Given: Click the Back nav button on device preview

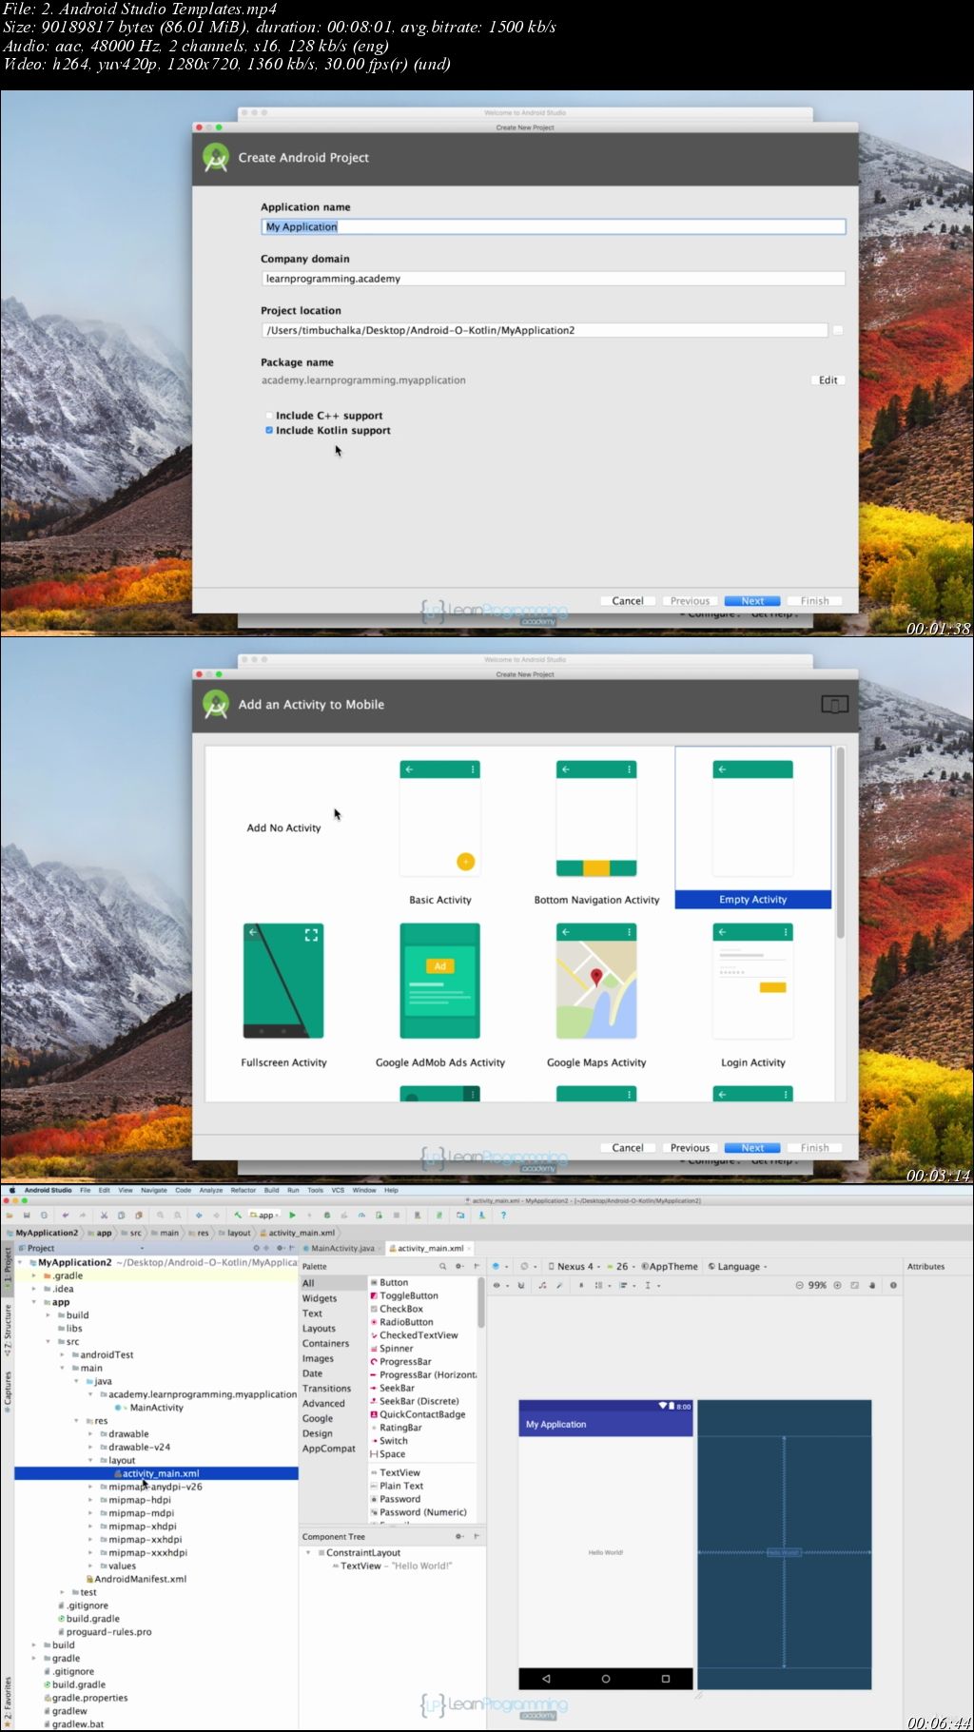Looking at the screenshot, I should 546,1679.
